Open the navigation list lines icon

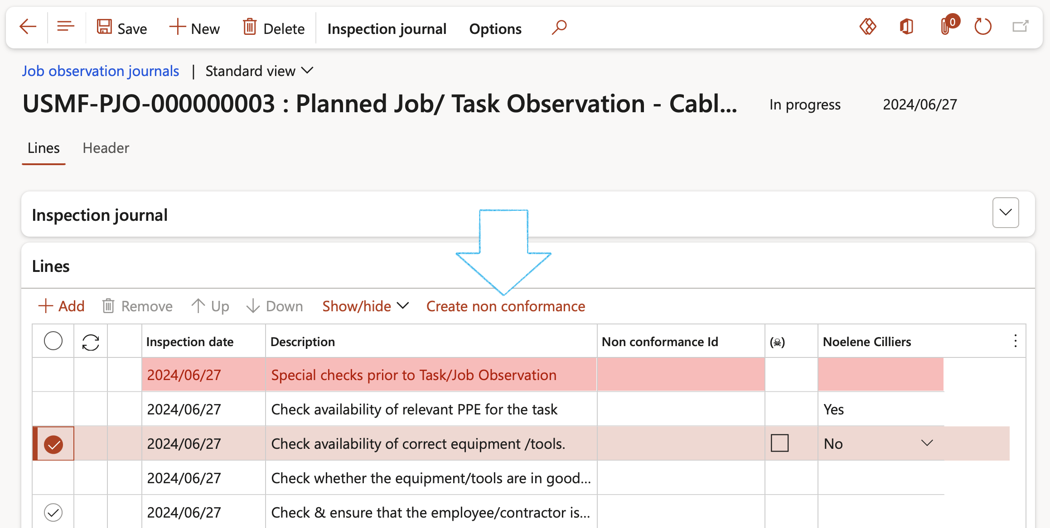pos(66,27)
